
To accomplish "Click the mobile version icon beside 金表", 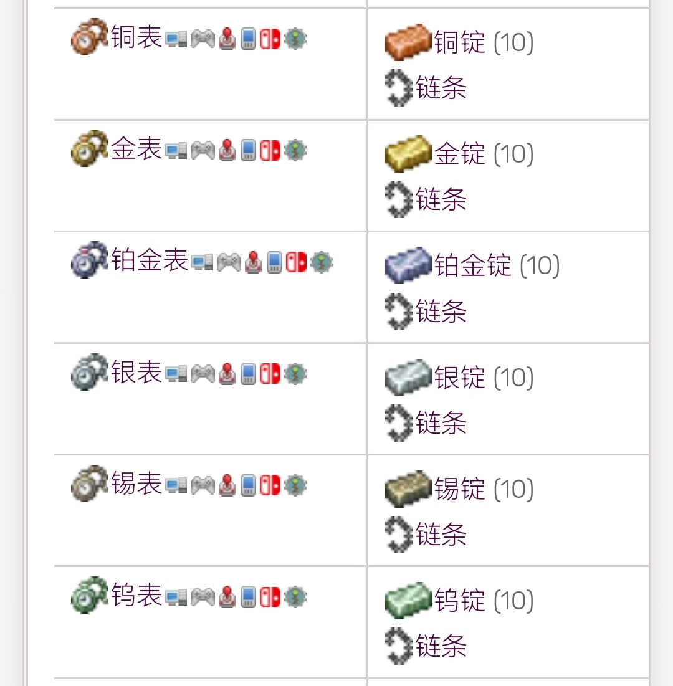I will 248,150.
